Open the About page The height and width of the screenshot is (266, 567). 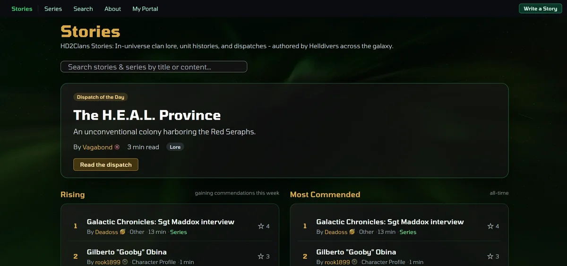[112, 9]
